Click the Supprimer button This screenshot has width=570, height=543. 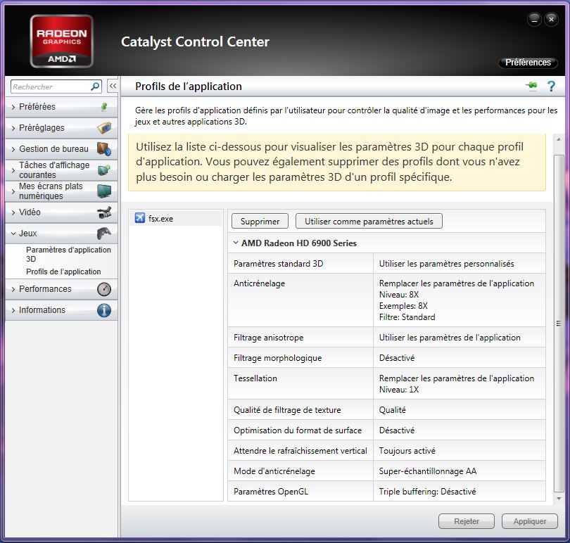(260, 221)
